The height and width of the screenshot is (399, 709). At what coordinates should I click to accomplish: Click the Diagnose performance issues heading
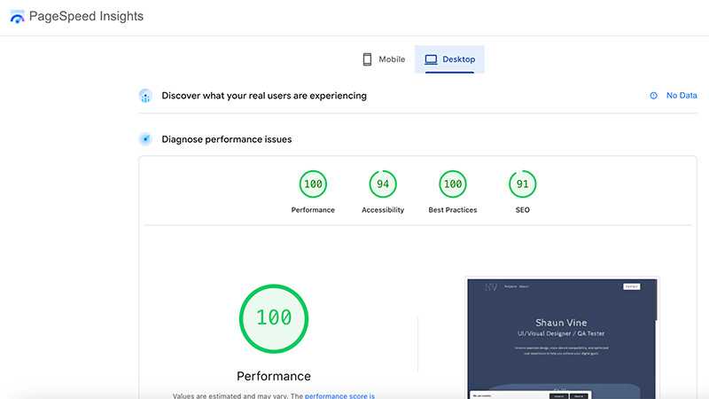227,139
